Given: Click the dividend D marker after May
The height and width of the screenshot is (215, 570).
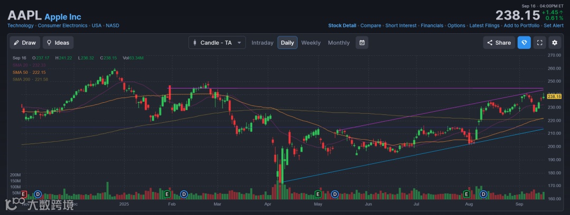Looking at the screenshot, I should (x=335, y=194).
